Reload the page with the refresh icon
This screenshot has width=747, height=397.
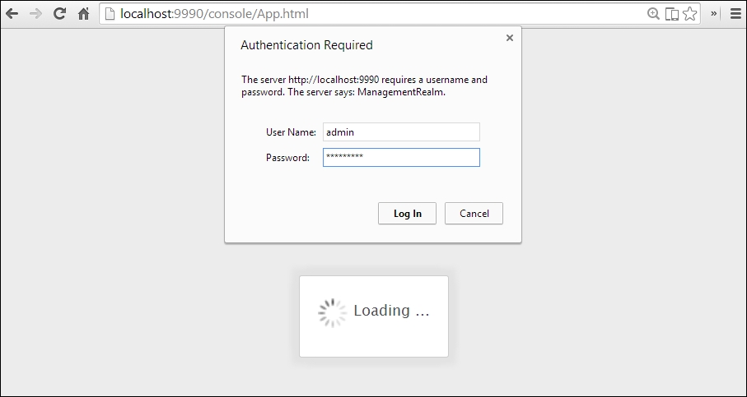pos(59,14)
